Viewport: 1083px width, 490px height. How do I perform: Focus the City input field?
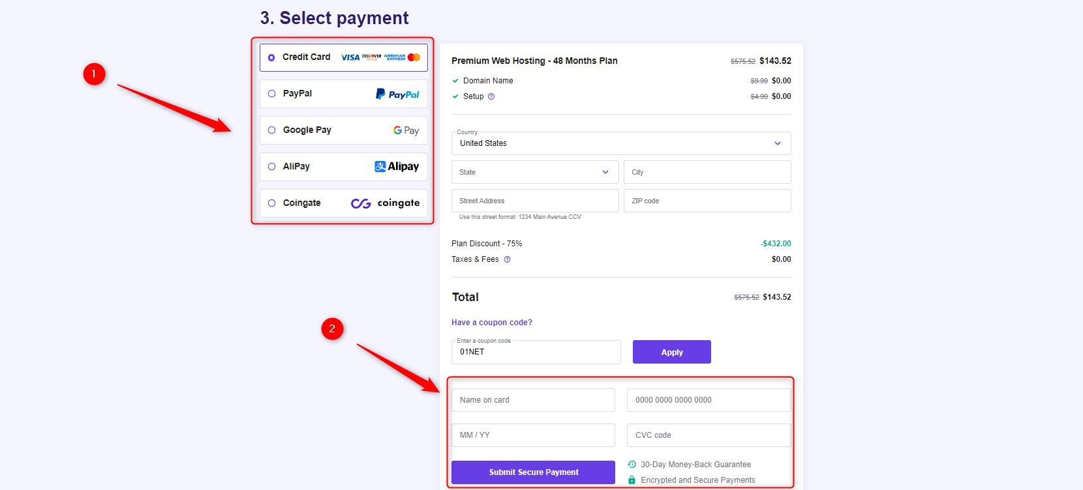707,172
